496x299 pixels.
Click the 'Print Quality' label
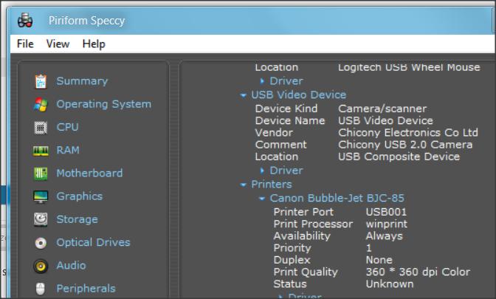point(306,272)
